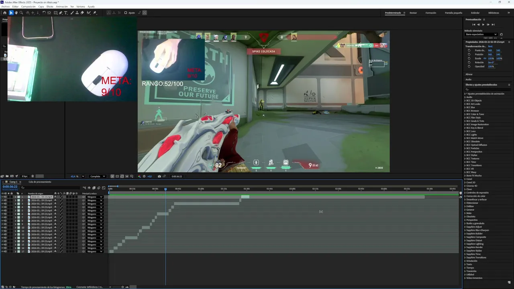The width and height of the screenshot is (514, 289).
Task: Click the current time indicator in the timeline ruler
Action: point(165,189)
